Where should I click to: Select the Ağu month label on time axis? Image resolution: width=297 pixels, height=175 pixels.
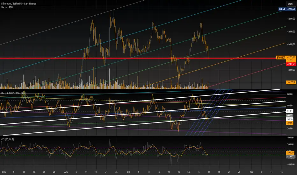66,172
